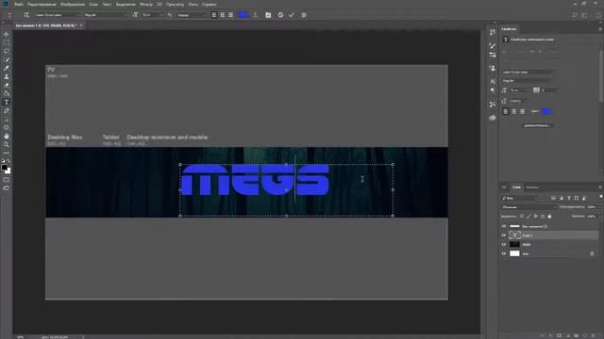
Task: Select the Zoom tool
Action: pyautogui.click(x=7, y=144)
